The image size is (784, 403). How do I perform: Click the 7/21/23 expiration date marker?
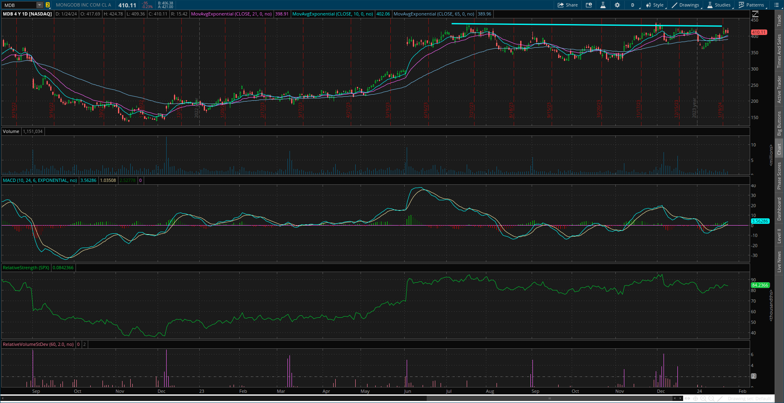click(472, 109)
